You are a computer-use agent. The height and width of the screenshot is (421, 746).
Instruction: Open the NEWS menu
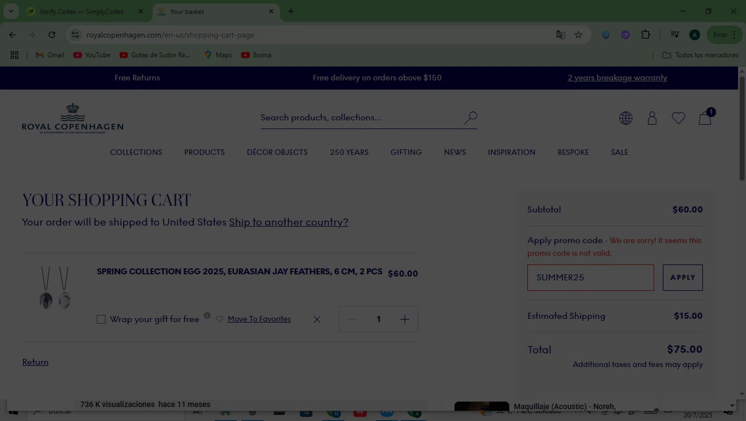[455, 152]
